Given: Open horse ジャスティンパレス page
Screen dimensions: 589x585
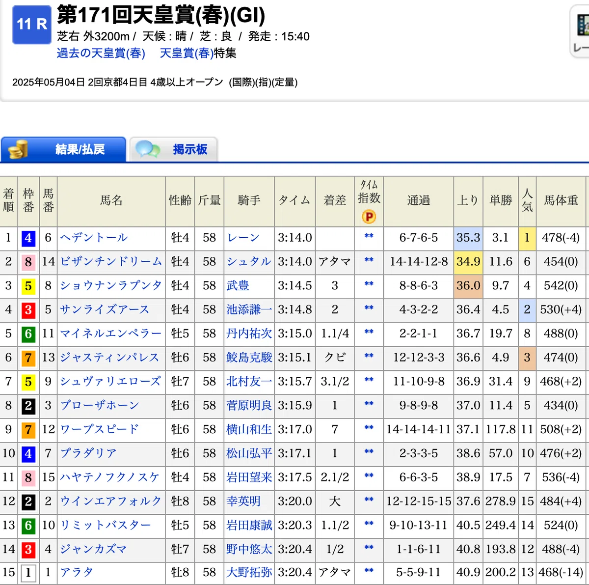Looking at the screenshot, I should coord(110,358).
